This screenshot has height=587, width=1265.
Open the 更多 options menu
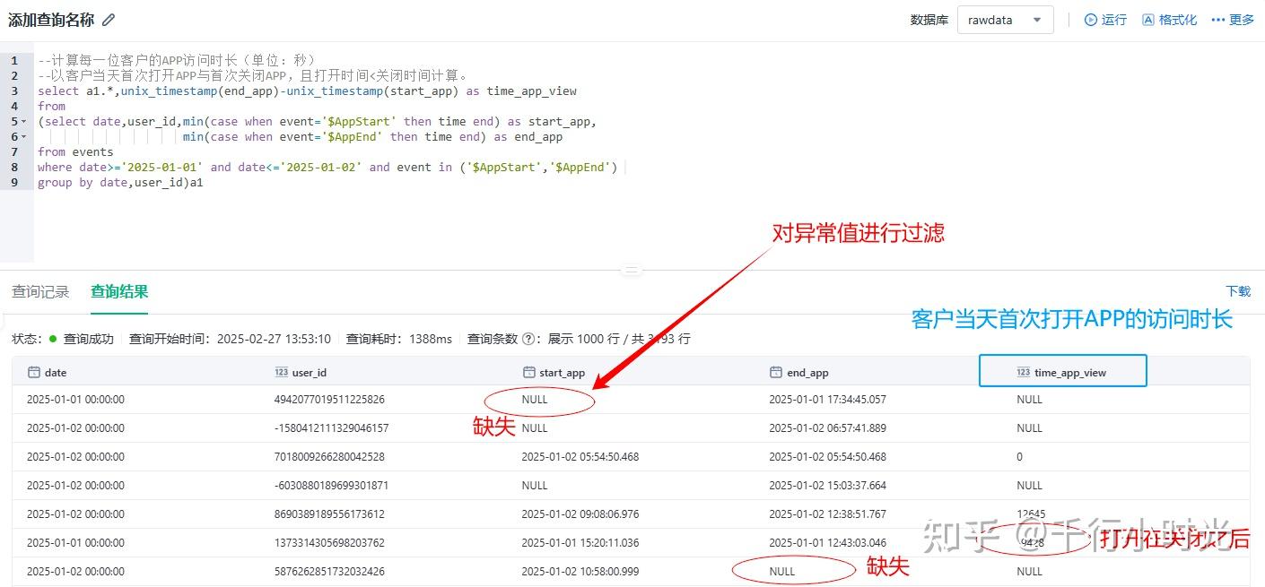pyautogui.click(x=1233, y=20)
